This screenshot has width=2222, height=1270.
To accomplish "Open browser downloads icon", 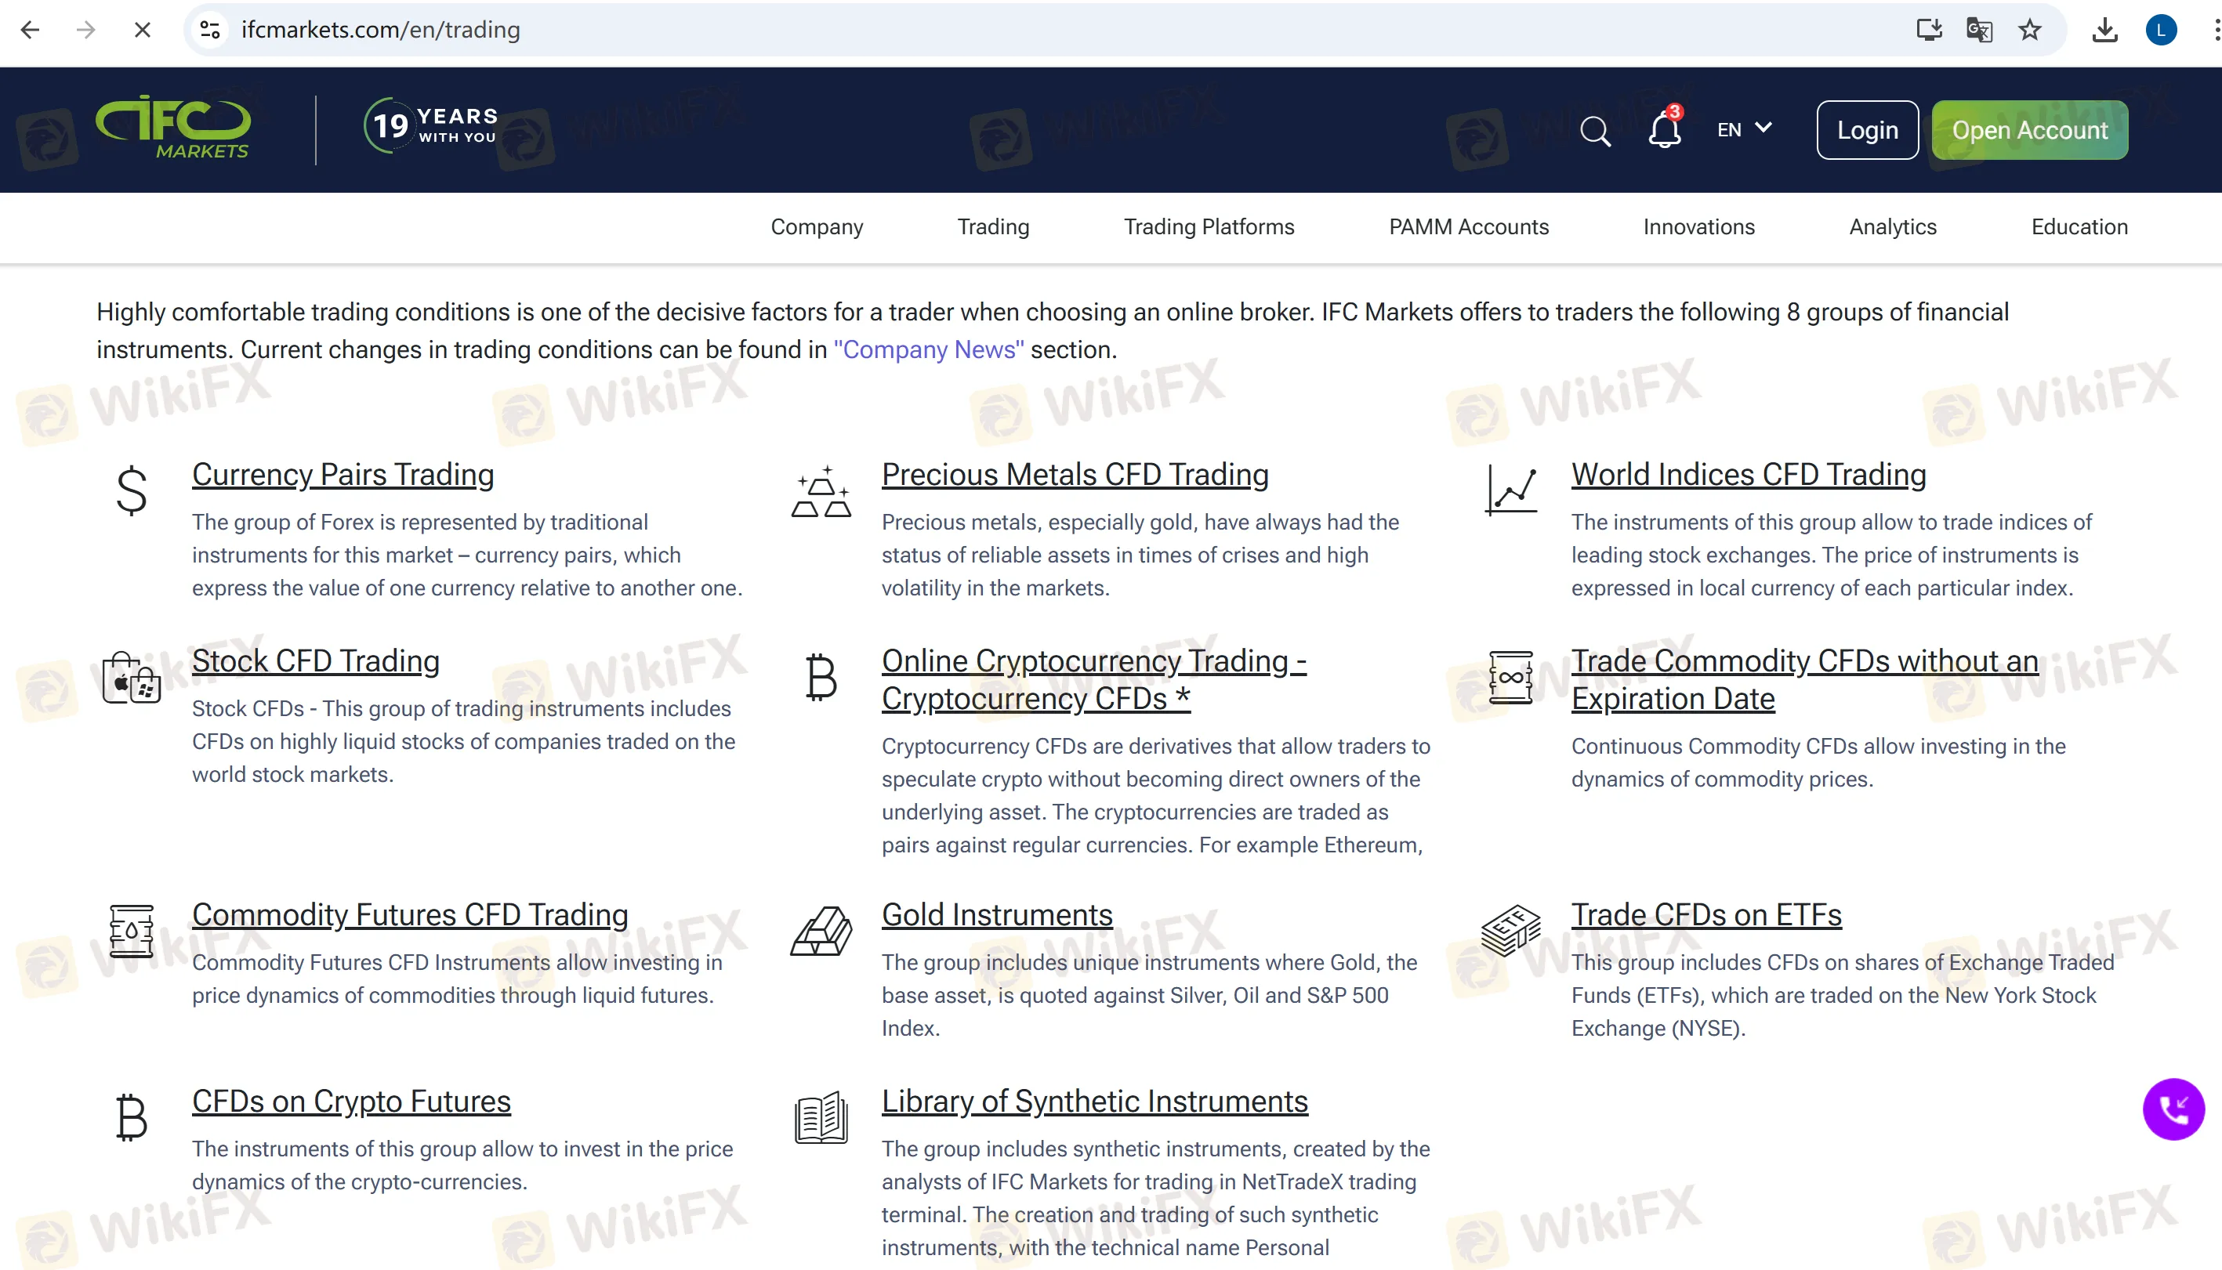I will [x=2104, y=30].
